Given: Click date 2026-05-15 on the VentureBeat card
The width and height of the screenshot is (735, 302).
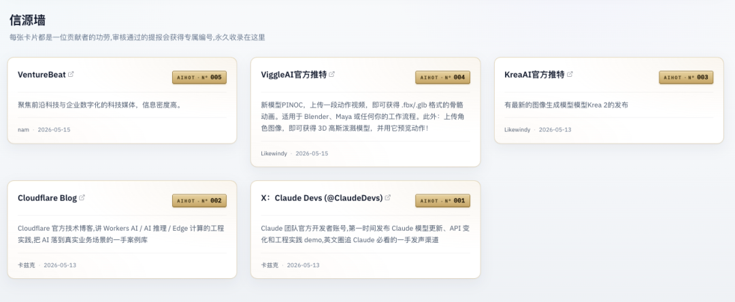Looking at the screenshot, I should 54,130.
